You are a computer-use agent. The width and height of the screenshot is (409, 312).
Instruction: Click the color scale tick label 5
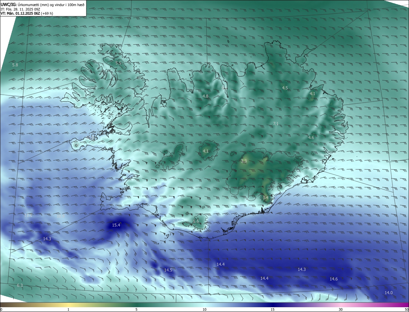click(x=136, y=309)
